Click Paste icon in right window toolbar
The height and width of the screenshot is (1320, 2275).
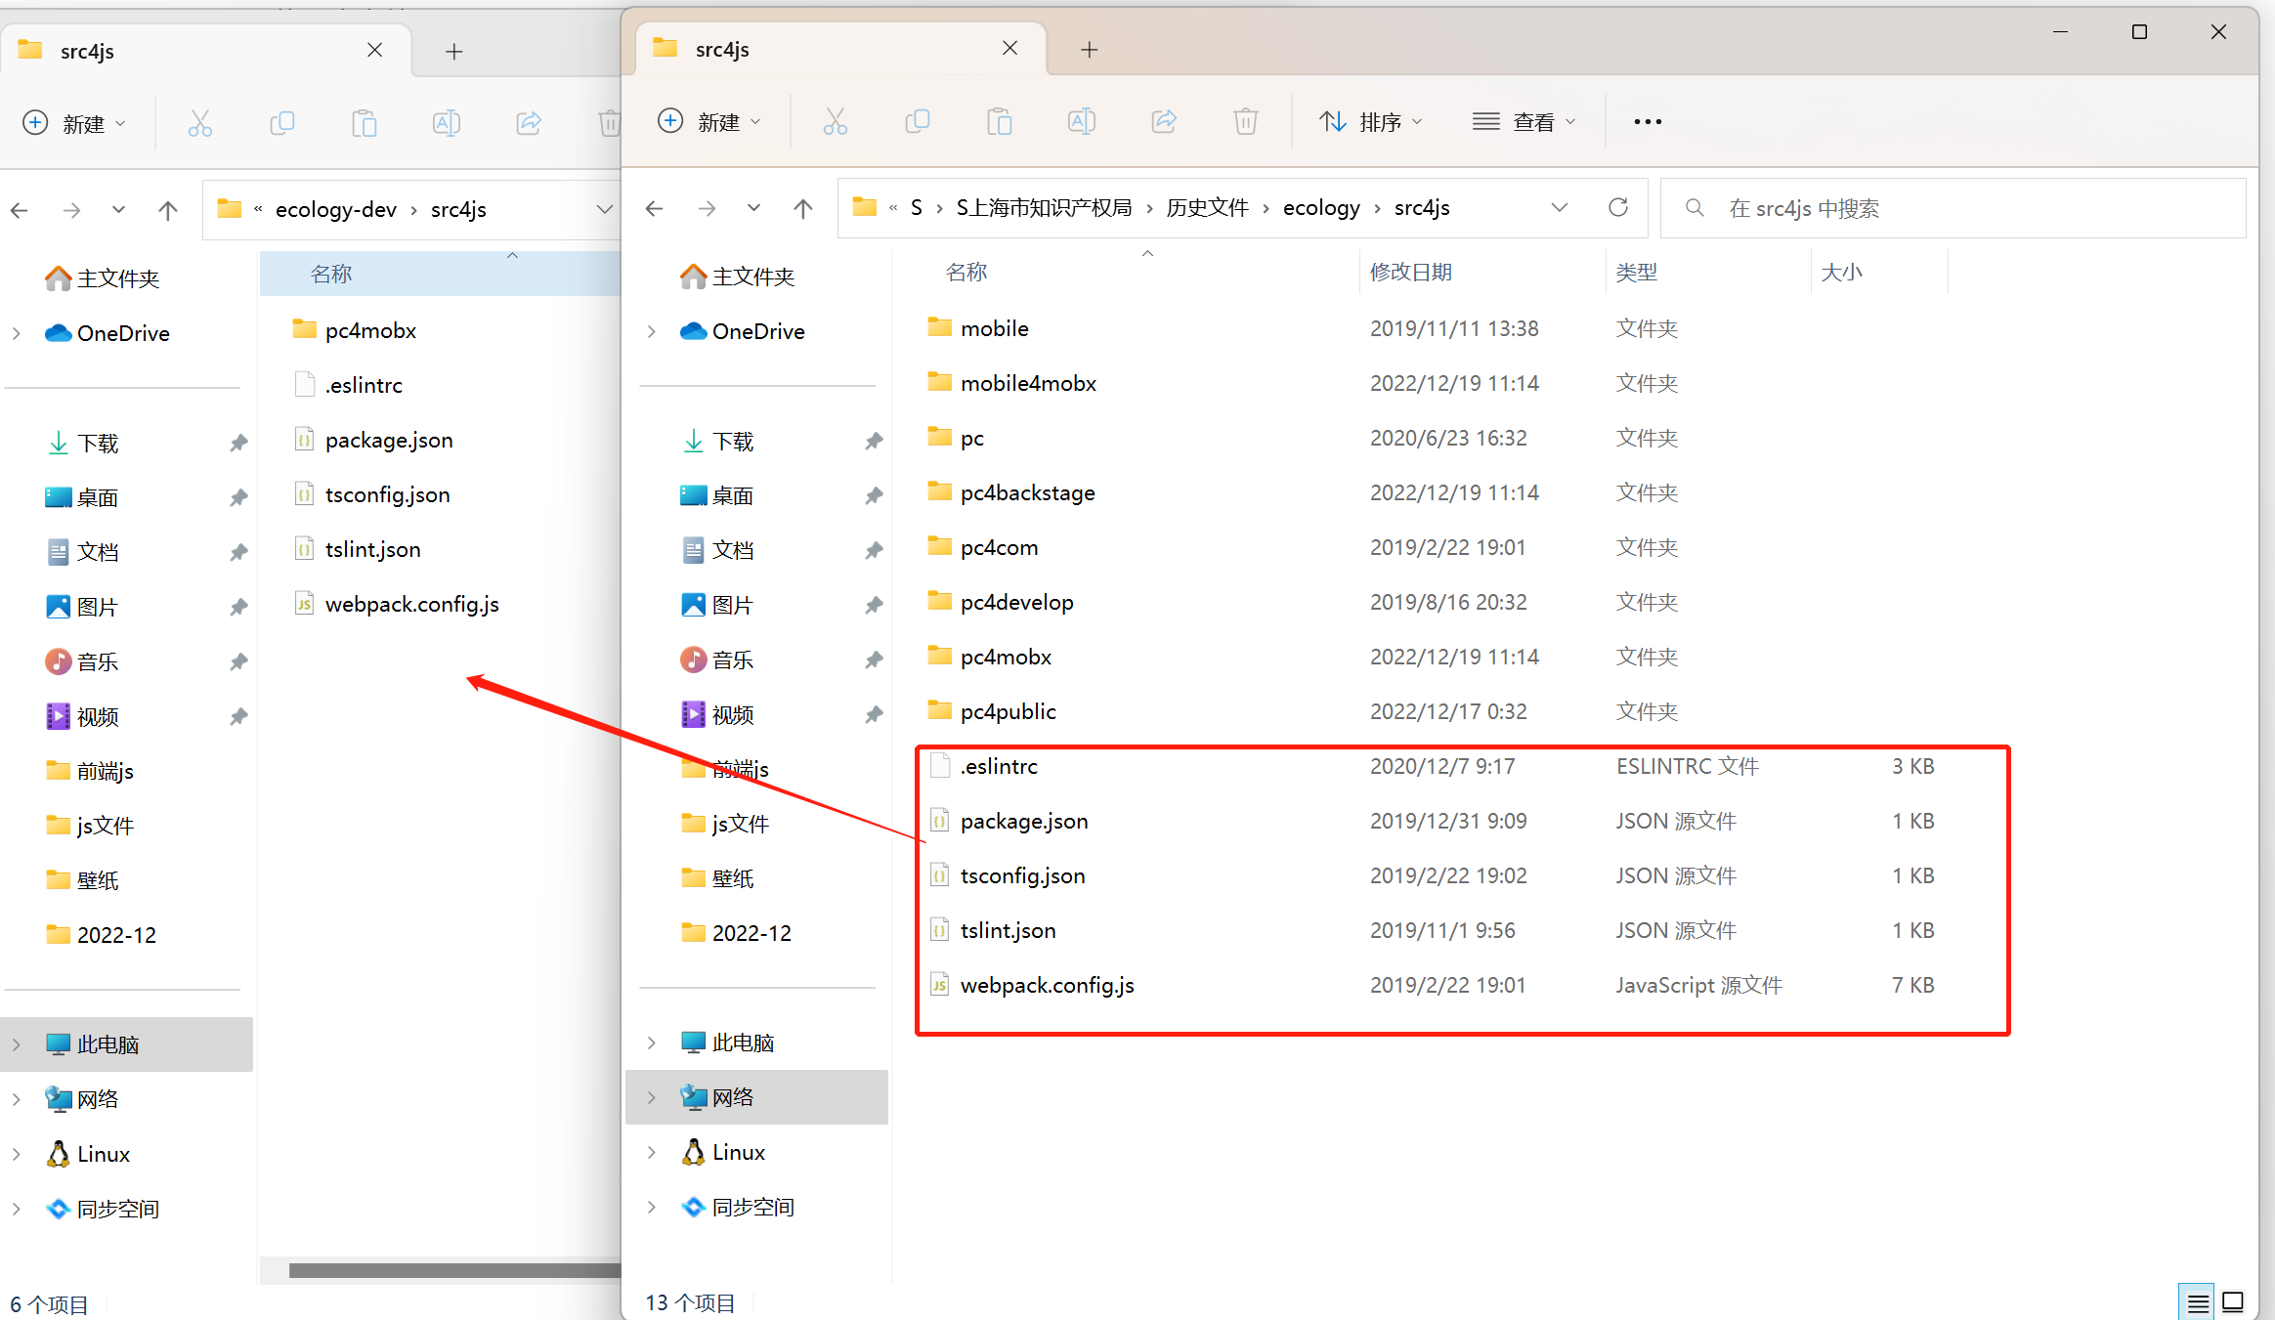[999, 122]
